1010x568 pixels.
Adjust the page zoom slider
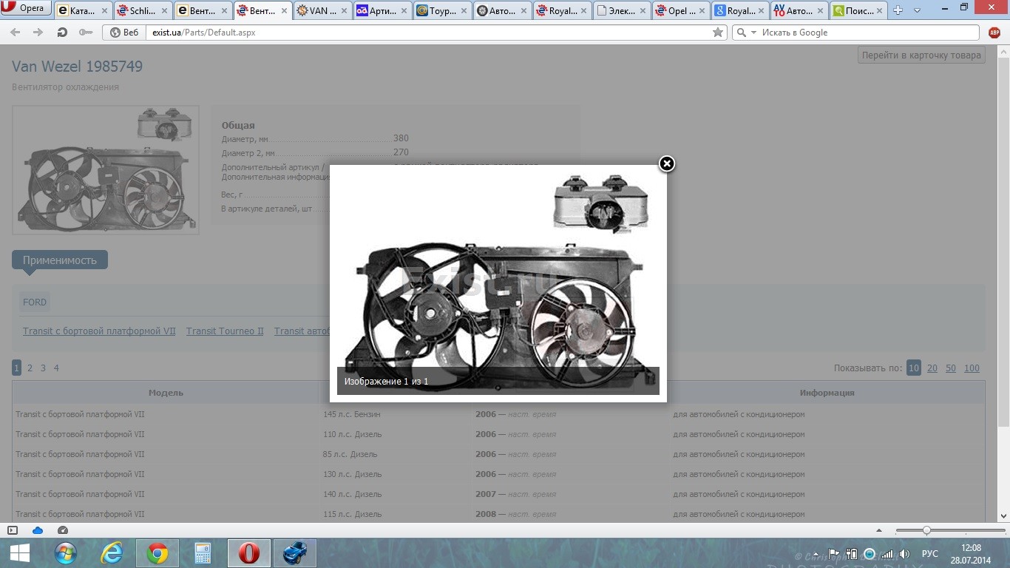coord(926,530)
